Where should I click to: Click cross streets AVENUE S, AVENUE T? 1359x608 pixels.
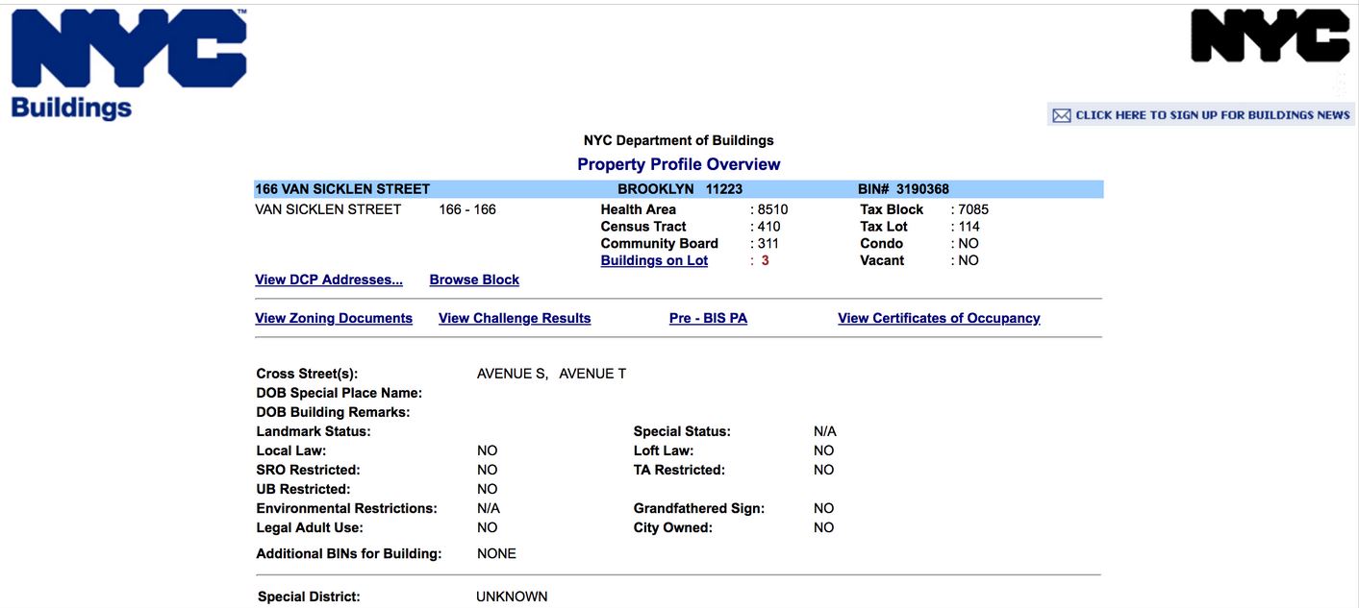pos(551,374)
